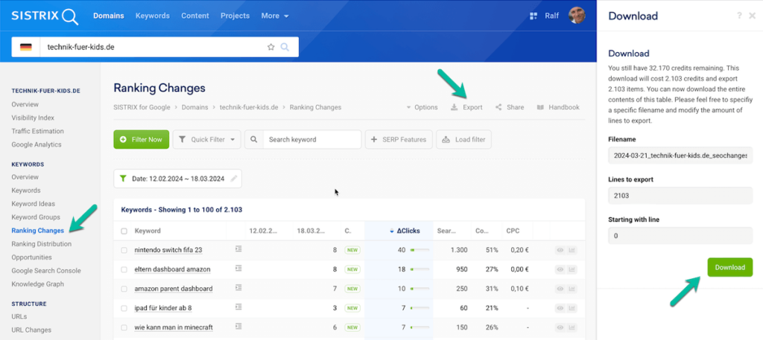This screenshot has width=763, height=340.
Task: Open the apps grid icon near Ralf
Action: pyautogui.click(x=533, y=16)
